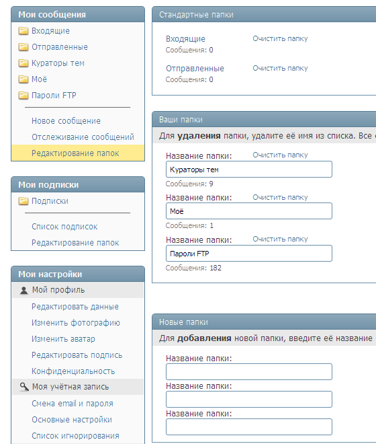Open Изменить аватар settings link
This screenshot has width=376, height=444.
pyautogui.click(x=63, y=339)
